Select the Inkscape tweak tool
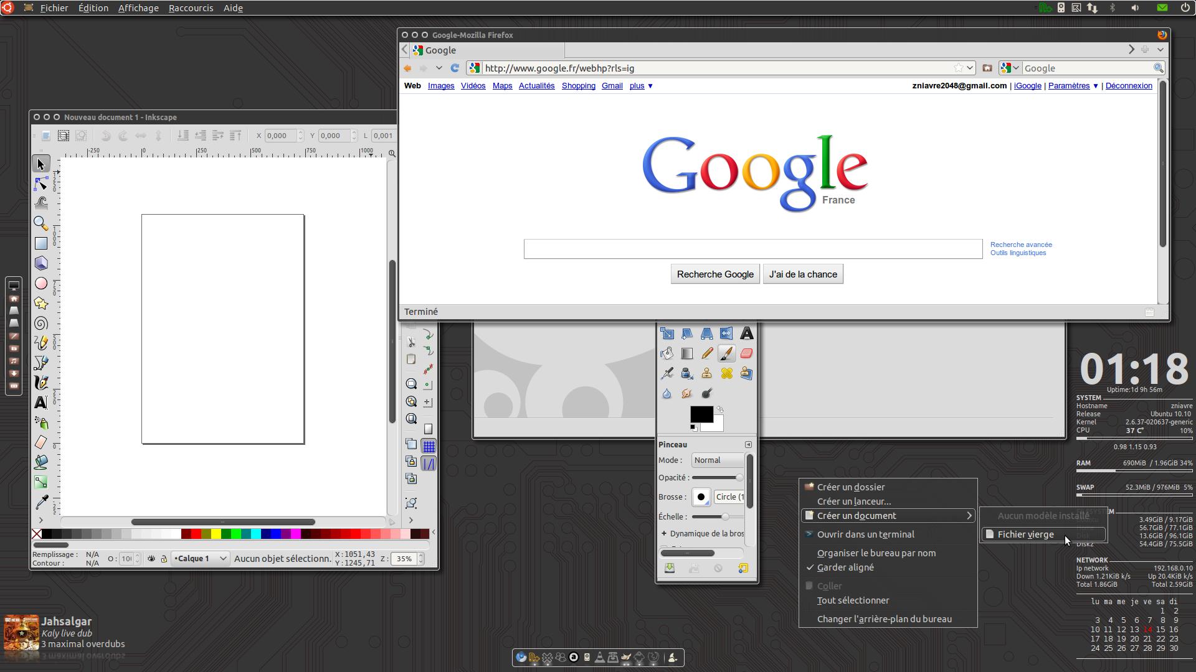 41,203
